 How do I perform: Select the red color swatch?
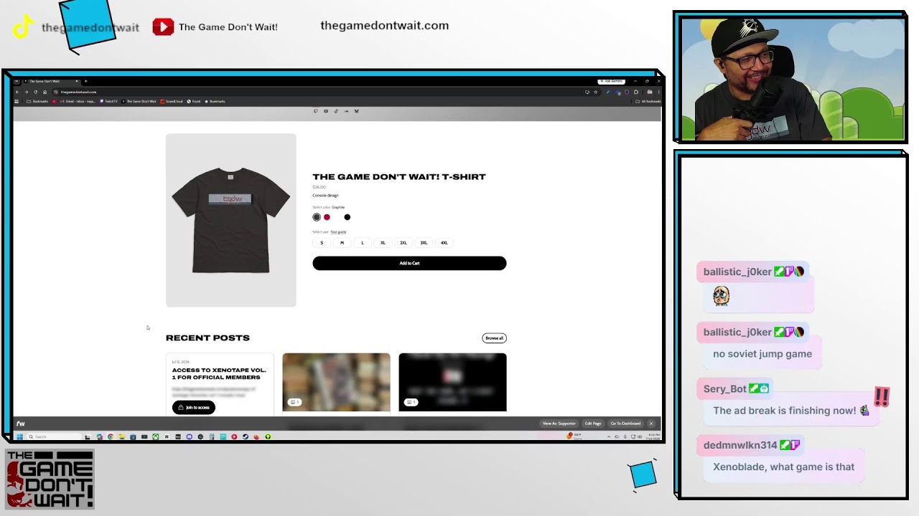(327, 217)
